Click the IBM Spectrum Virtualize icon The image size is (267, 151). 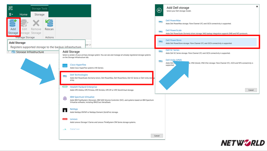65,98
